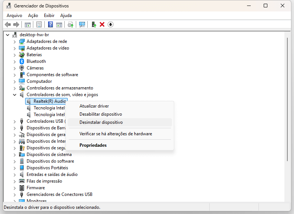The width and height of the screenshot is (294, 214).
Task: Choose Desinstalar dispositivo from the context menu
Action: tap(101, 122)
